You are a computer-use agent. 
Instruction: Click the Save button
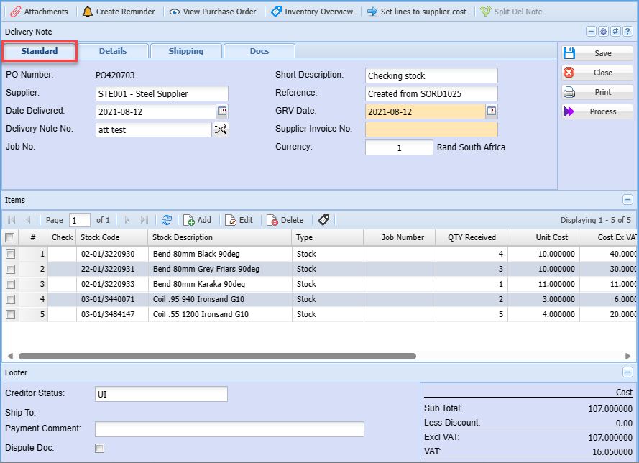tap(597, 53)
